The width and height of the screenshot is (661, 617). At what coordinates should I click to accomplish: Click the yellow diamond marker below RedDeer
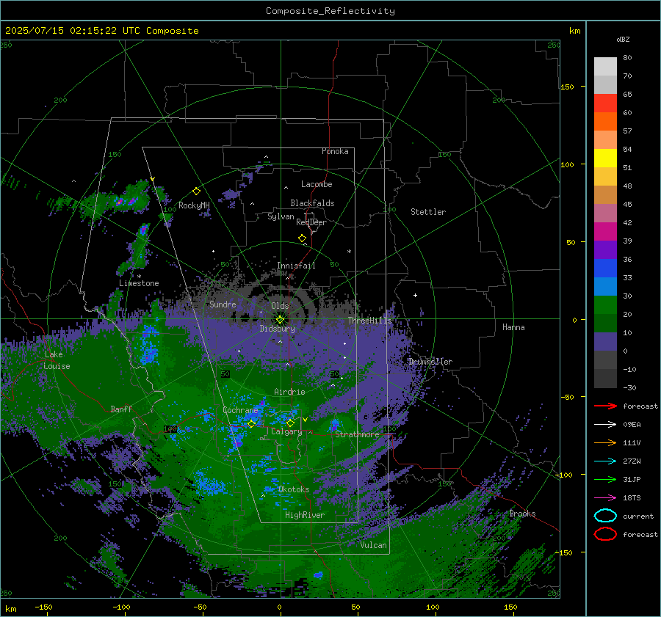[302, 238]
